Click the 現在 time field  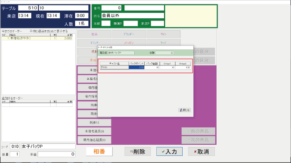tap(53, 16)
